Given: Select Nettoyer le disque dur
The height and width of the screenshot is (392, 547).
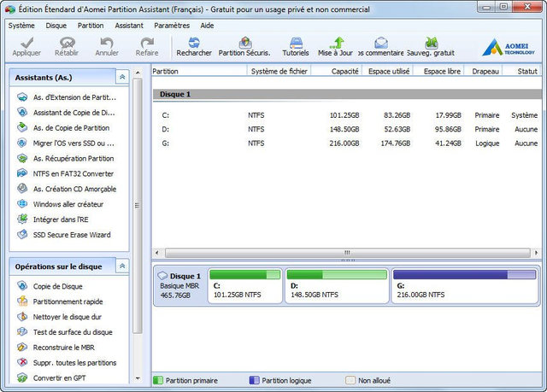Looking at the screenshot, I should [x=59, y=317].
